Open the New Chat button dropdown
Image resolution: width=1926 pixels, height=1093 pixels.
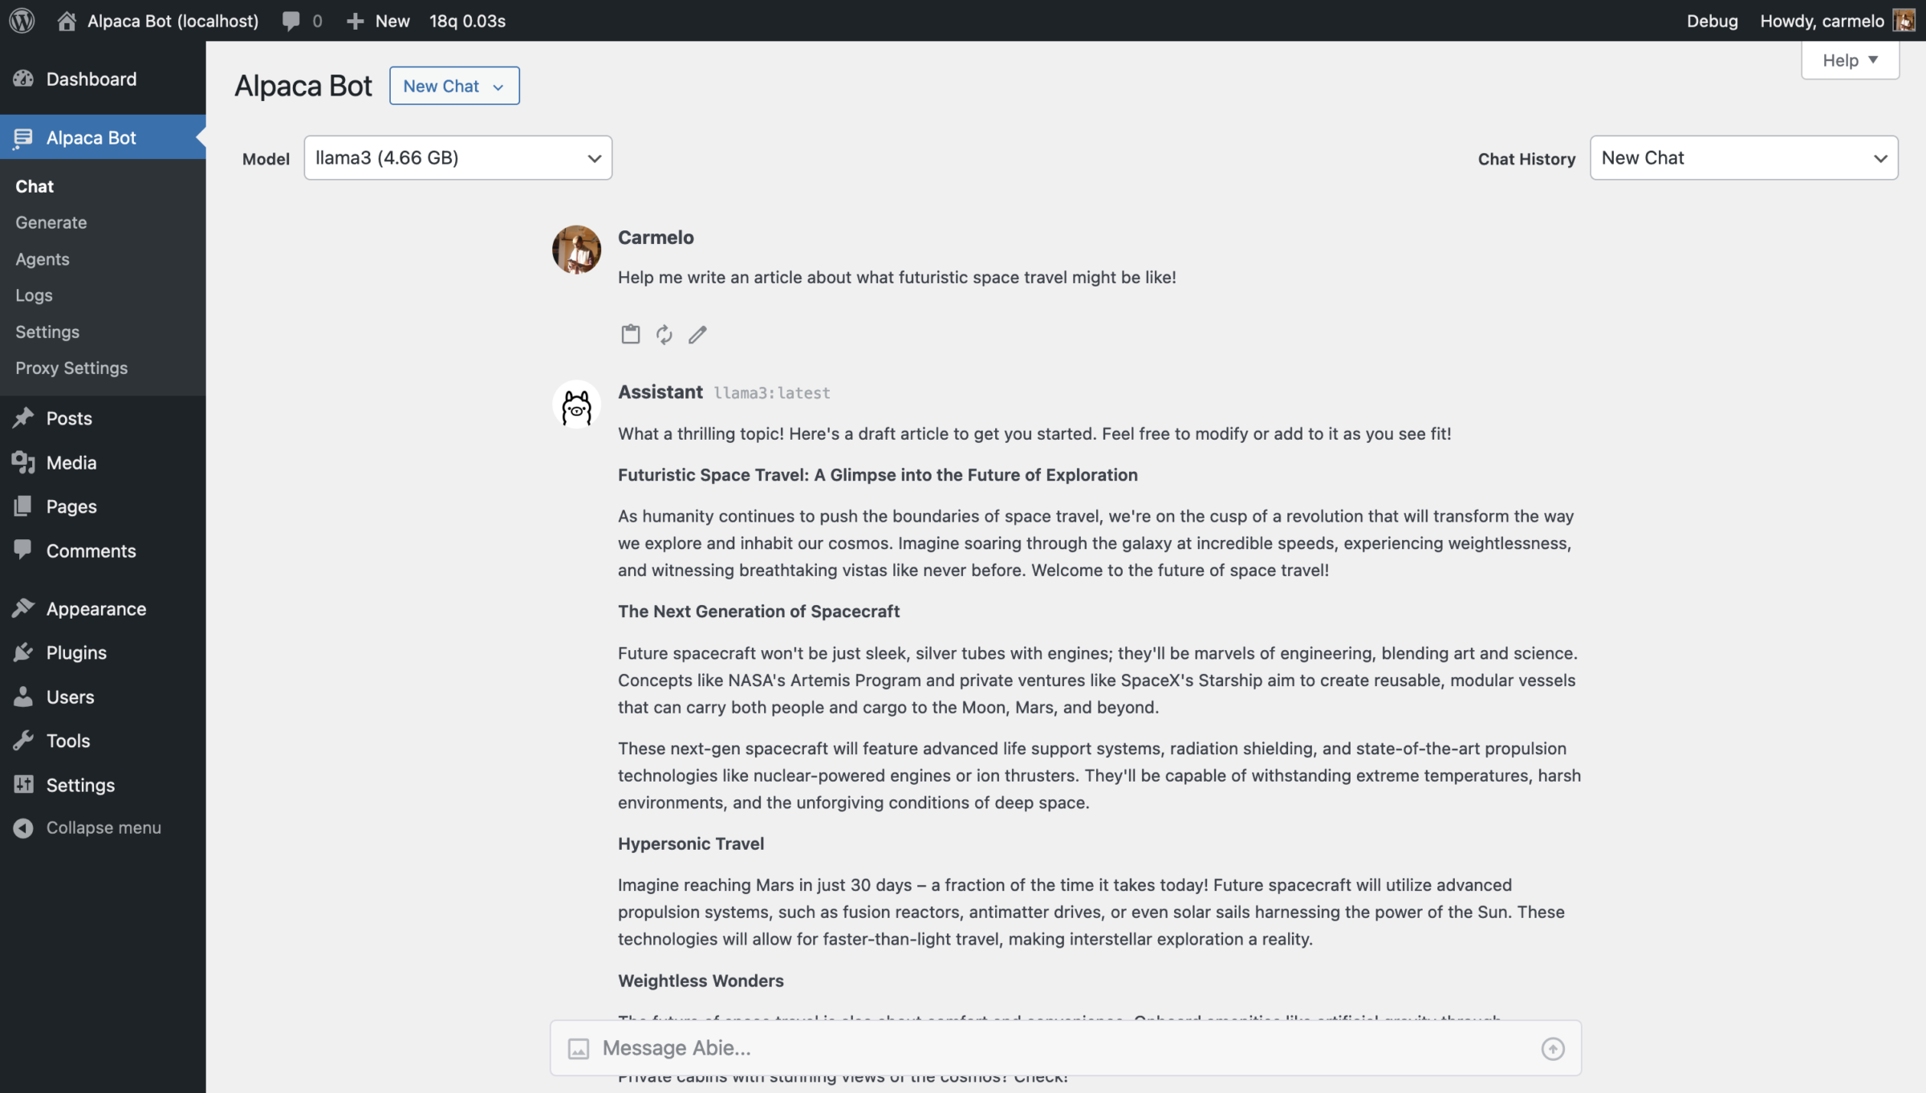click(x=453, y=86)
